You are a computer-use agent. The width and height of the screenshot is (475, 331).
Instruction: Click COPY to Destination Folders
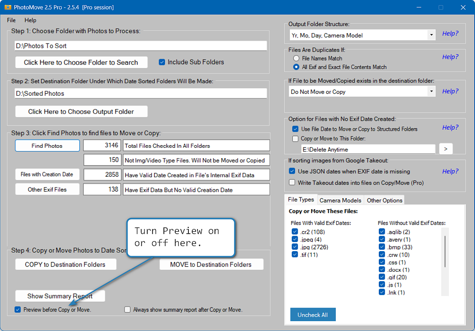[66, 265]
